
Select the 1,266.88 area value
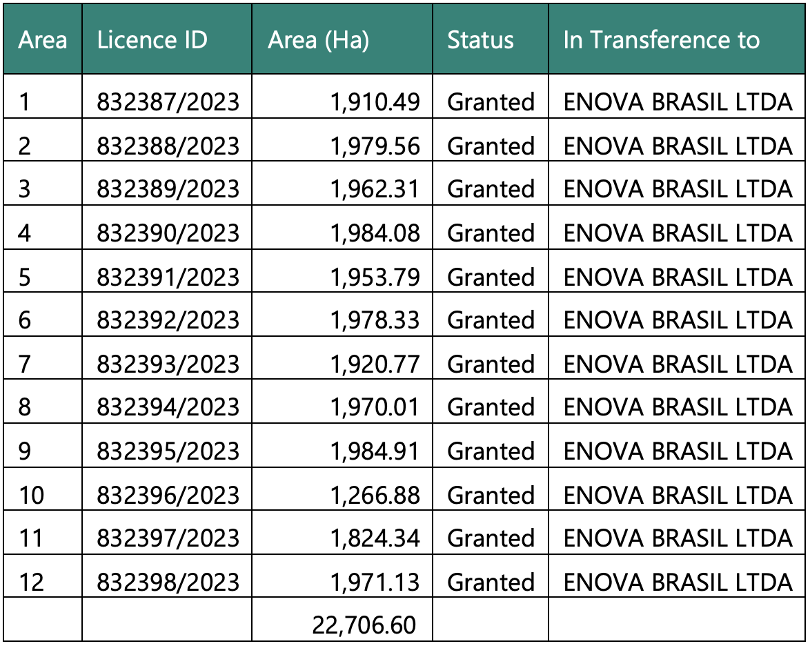[x=375, y=495]
